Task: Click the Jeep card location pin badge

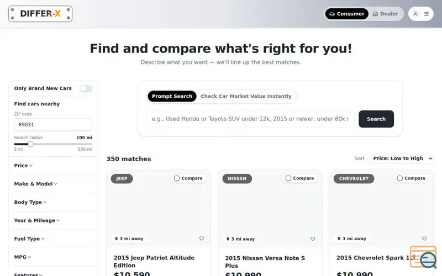Action: tap(129, 238)
